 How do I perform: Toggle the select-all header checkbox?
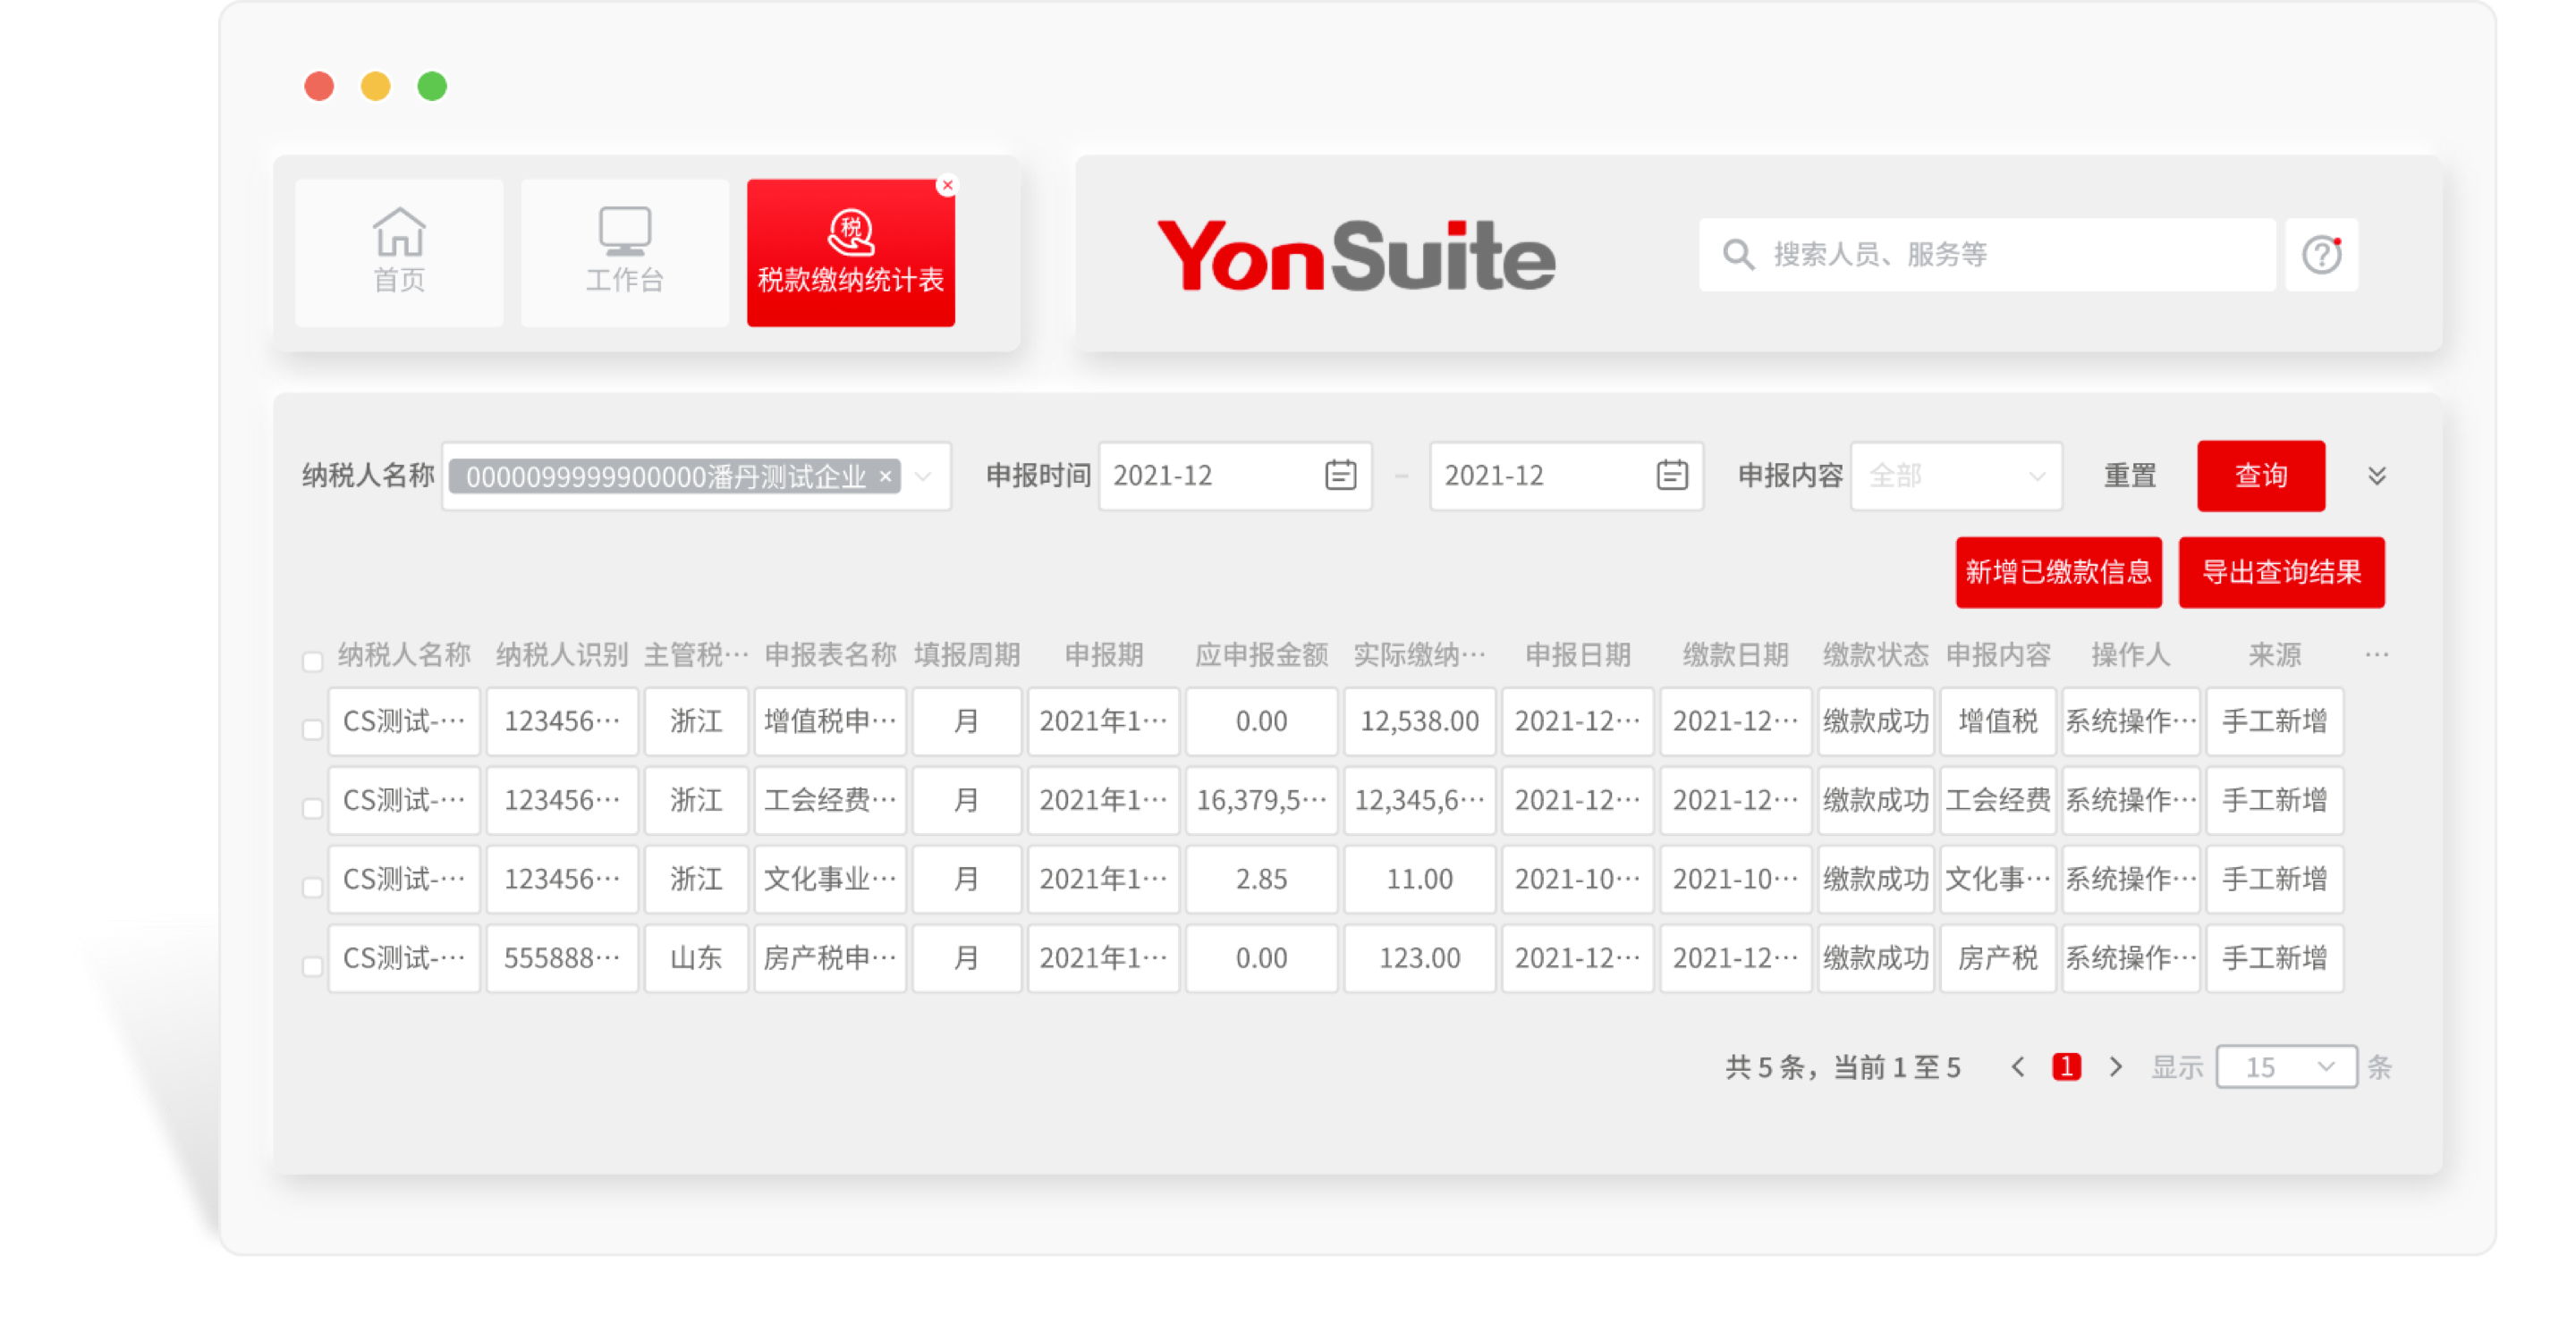312,661
